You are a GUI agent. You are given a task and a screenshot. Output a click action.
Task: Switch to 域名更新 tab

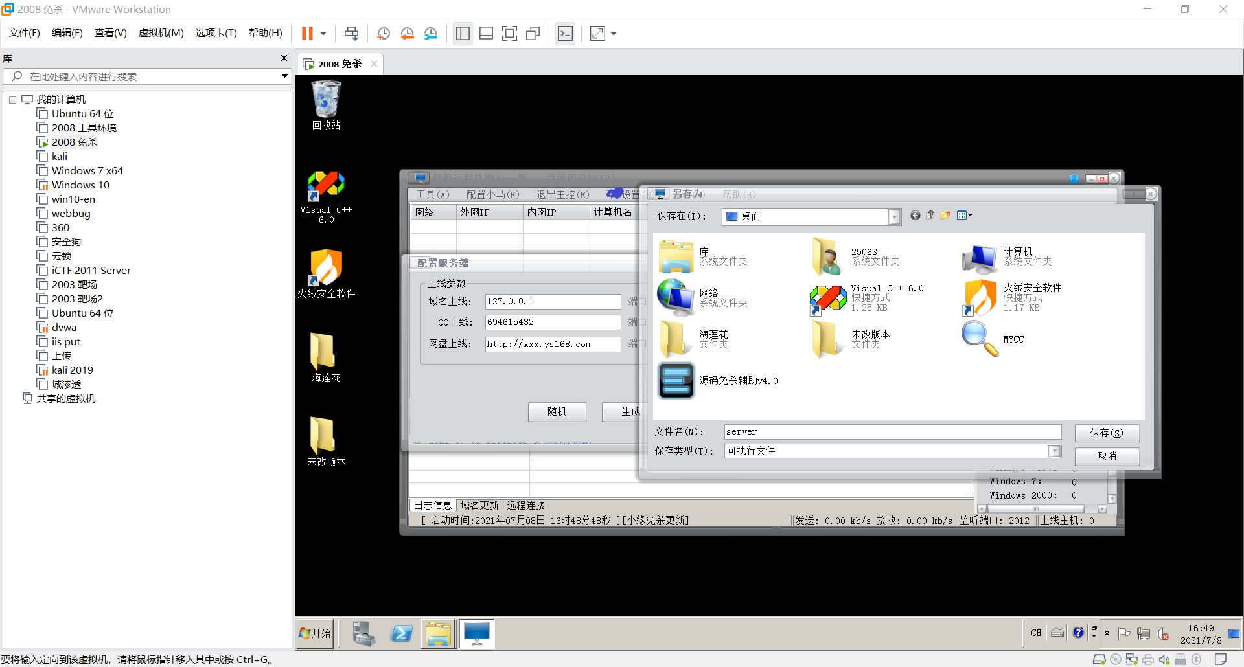(479, 506)
